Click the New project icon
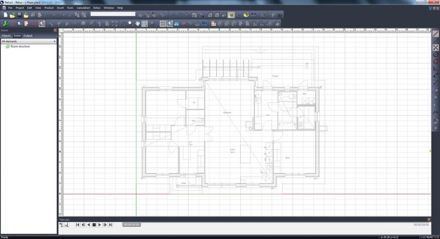Screen dimensions: 440x239 coord(5,15)
